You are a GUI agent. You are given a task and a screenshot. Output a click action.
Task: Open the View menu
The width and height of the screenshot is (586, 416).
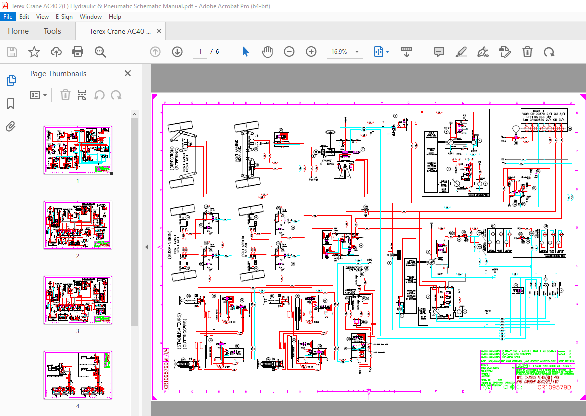pos(42,17)
